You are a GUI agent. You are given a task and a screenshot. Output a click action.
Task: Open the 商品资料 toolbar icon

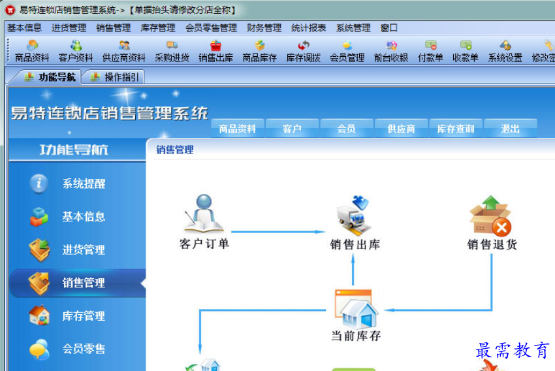point(32,51)
